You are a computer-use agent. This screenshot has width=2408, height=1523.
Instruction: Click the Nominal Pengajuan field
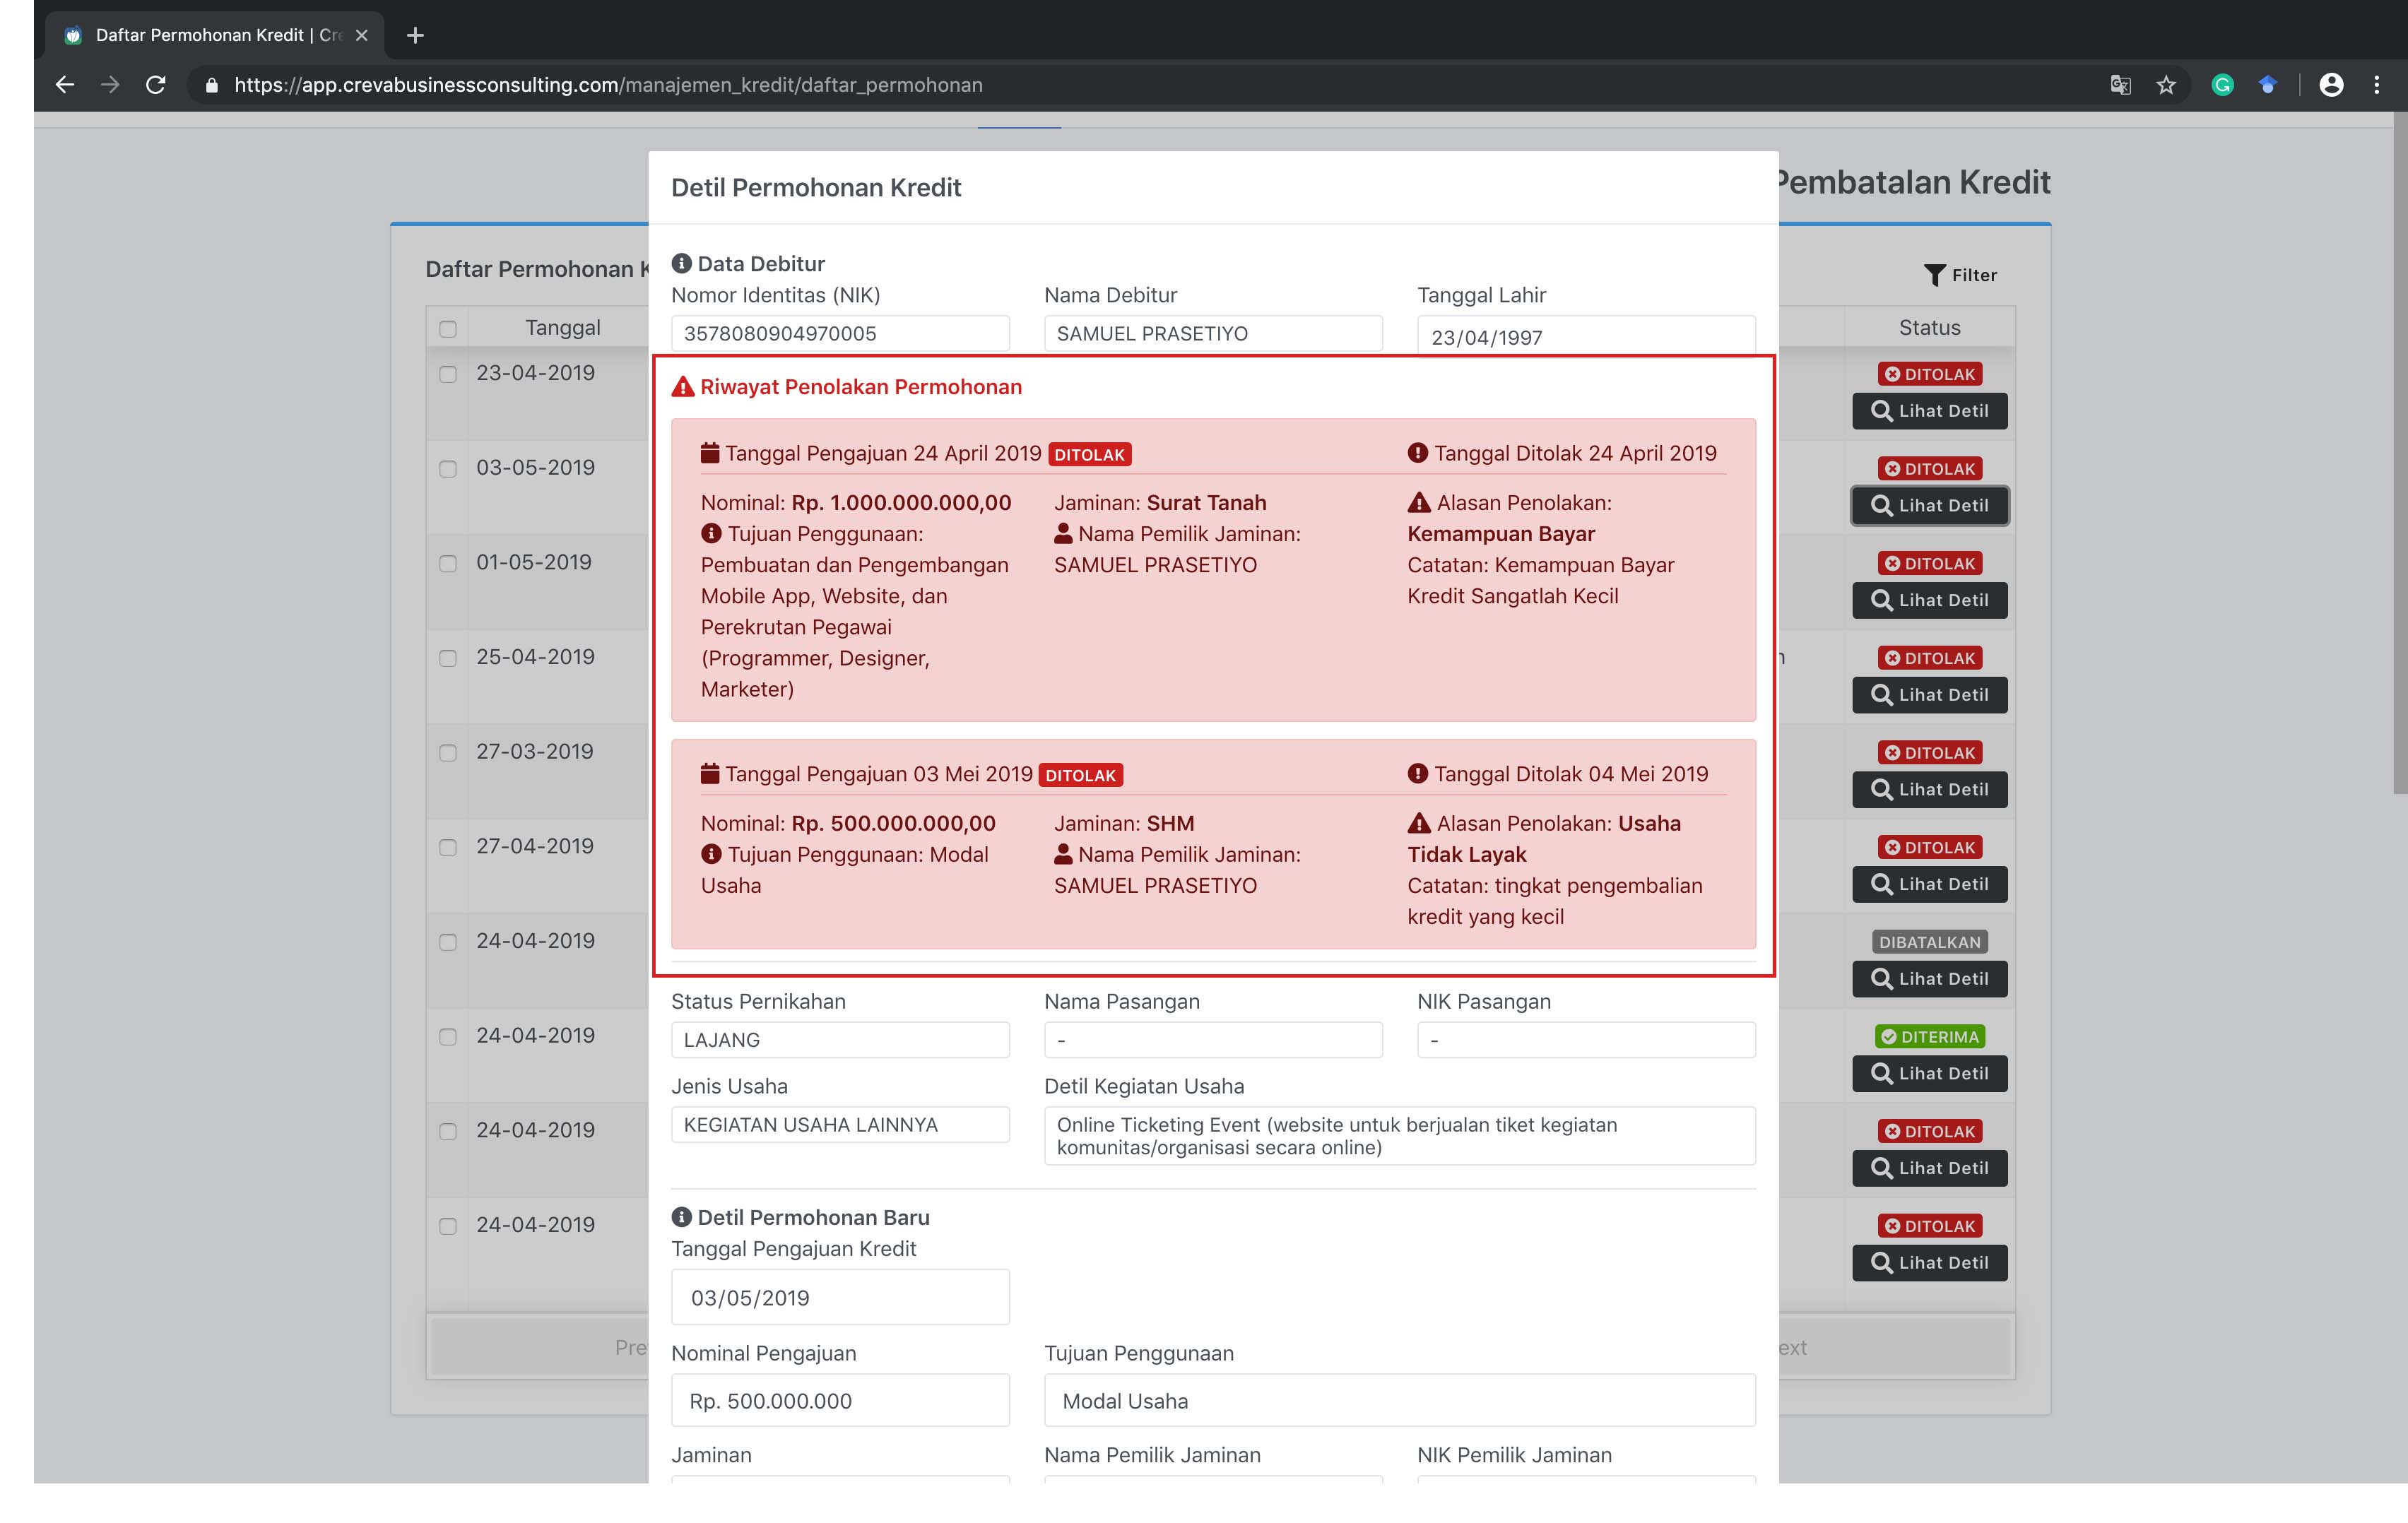point(840,1401)
